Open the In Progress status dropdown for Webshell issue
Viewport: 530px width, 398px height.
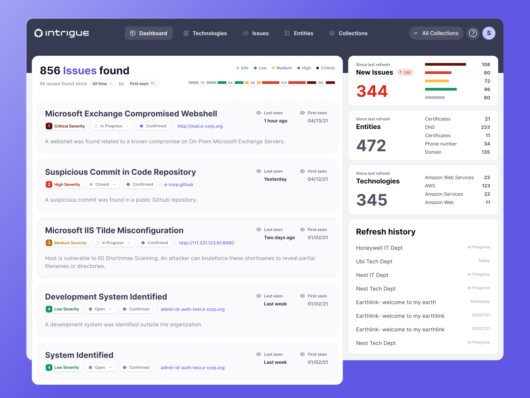tap(112, 126)
